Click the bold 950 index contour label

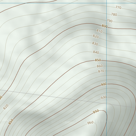click(x=96, y=112)
